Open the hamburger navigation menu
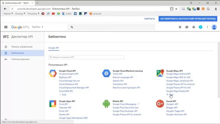 tap(6, 27)
